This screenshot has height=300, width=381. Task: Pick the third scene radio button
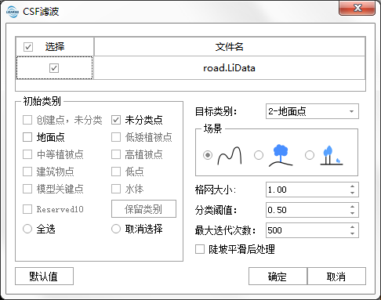[x=310, y=155]
